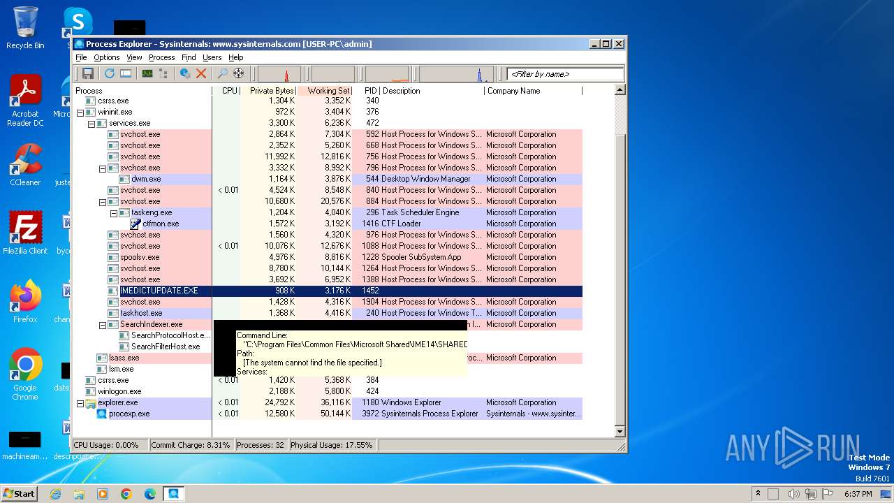Open the Users menu
The height and width of the screenshot is (503, 894).
212,57
